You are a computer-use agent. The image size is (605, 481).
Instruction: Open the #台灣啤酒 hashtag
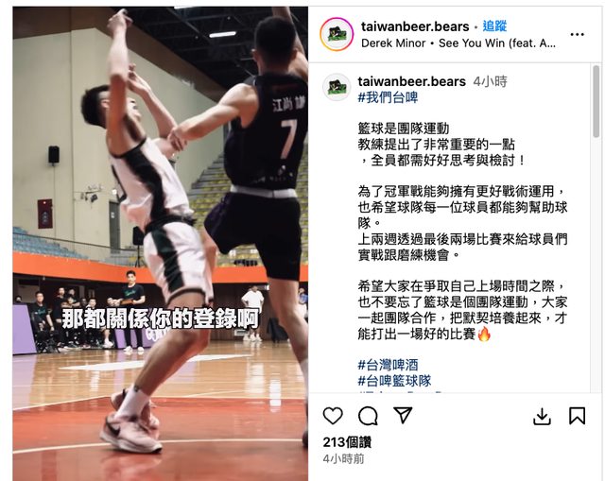(x=388, y=365)
